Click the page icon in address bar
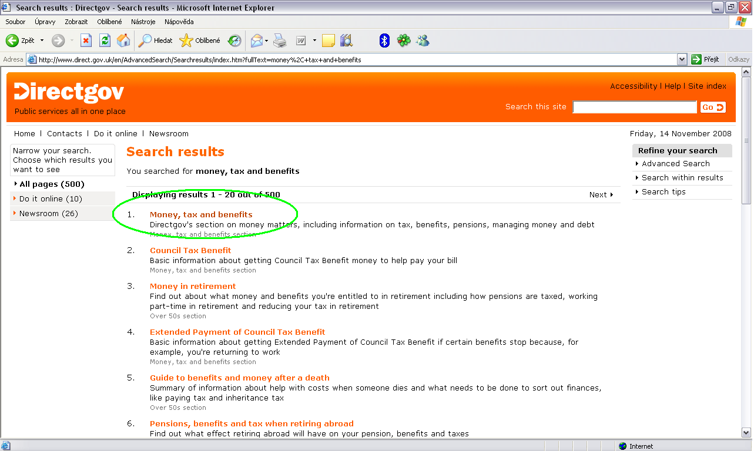 click(32, 59)
